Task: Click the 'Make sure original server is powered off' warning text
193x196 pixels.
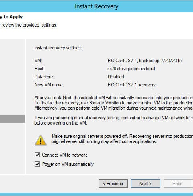Action: tap(122, 139)
